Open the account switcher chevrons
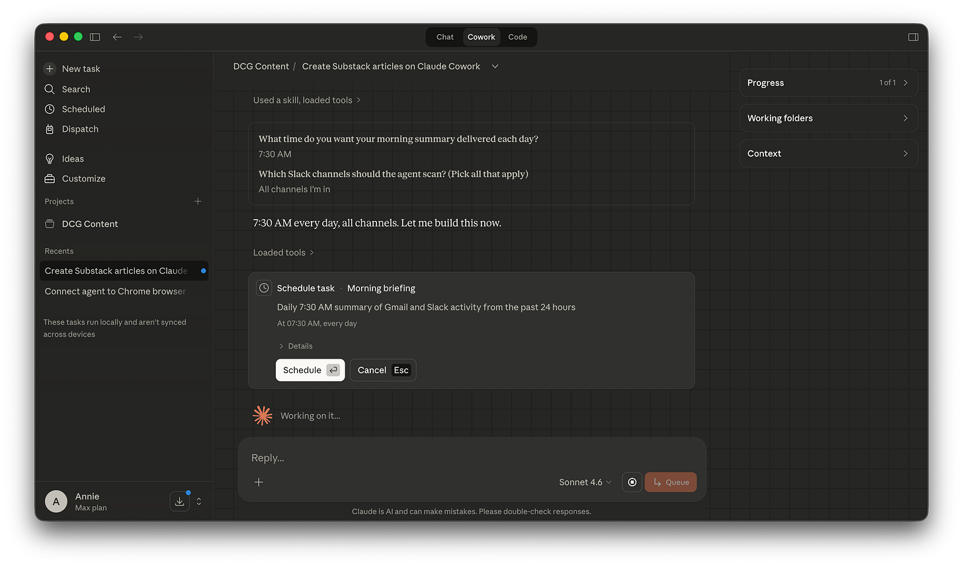The height and width of the screenshot is (567, 963). (199, 502)
